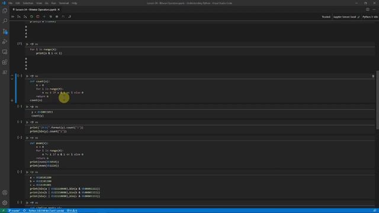The height and width of the screenshot is (213, 379).
Task: Click the master branch in status bar
Action: [14, 211]
